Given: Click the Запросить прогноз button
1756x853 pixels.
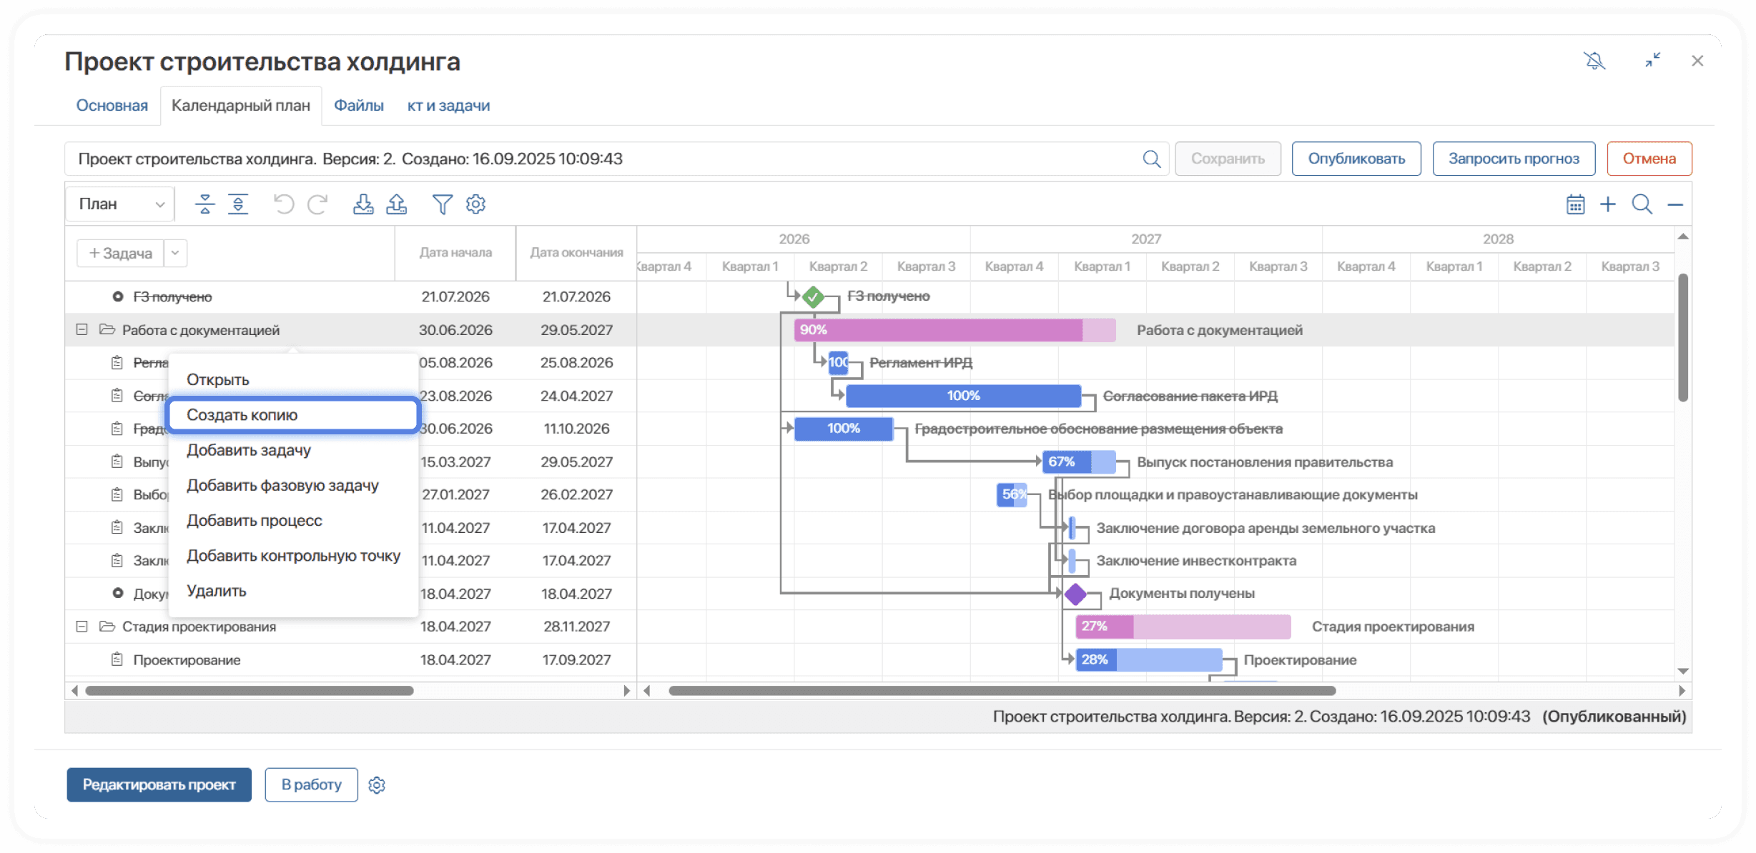Looking at the screenshot, I should click(x=1513, y=159).
